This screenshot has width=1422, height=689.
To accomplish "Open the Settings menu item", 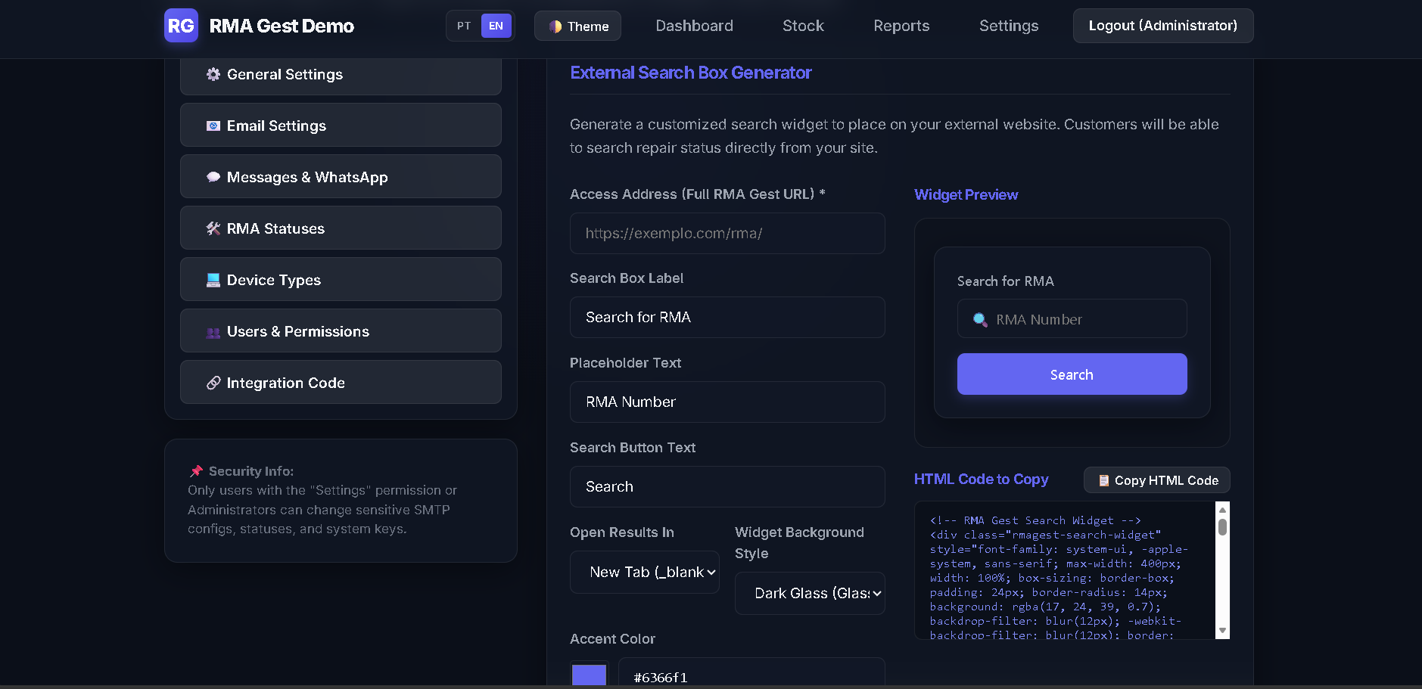I will (1009, 26).
